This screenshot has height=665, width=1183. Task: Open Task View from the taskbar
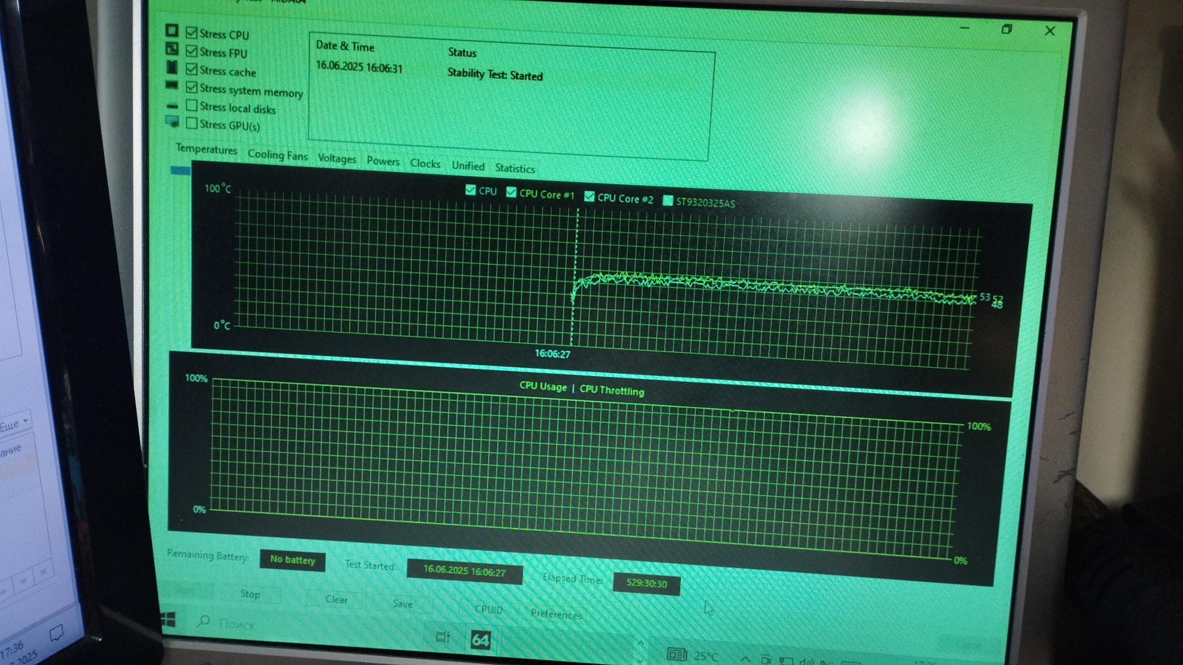[x=442, y=637]
